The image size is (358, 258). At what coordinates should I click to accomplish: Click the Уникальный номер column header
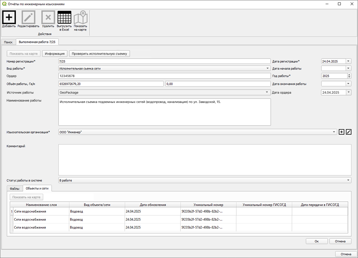208,205
